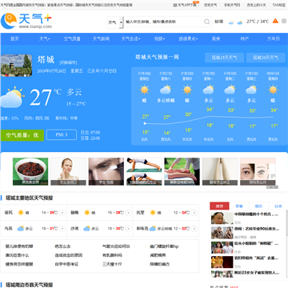Open the 天气 category dropdown beside the search box

(115, 22)
